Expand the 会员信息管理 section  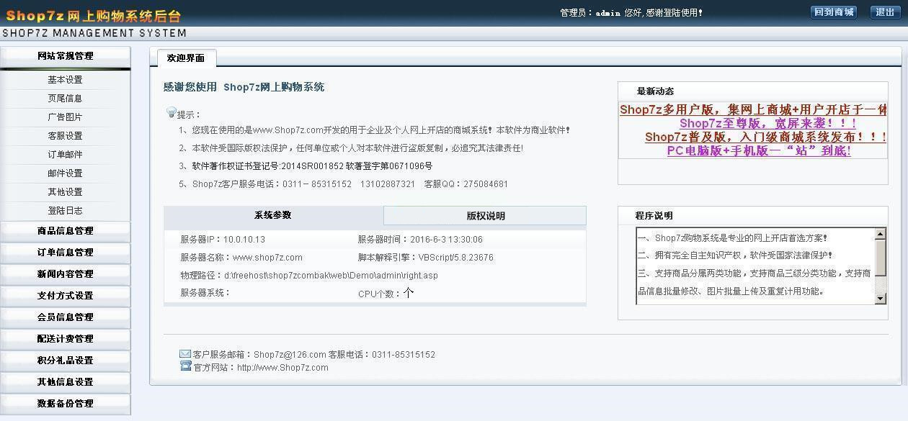pyautogui.click(x=65, y=317)
